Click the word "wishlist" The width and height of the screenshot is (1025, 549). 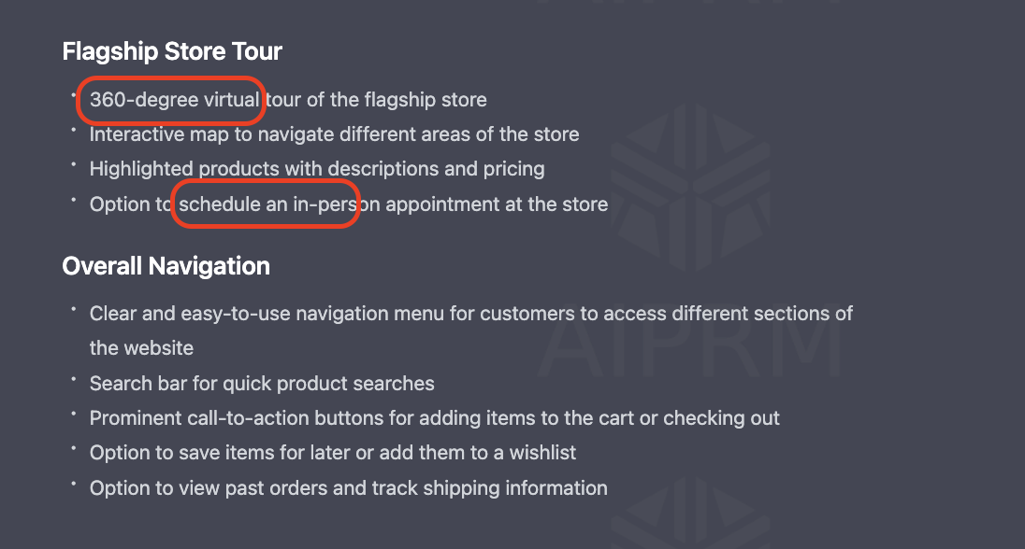click(542, 453)
